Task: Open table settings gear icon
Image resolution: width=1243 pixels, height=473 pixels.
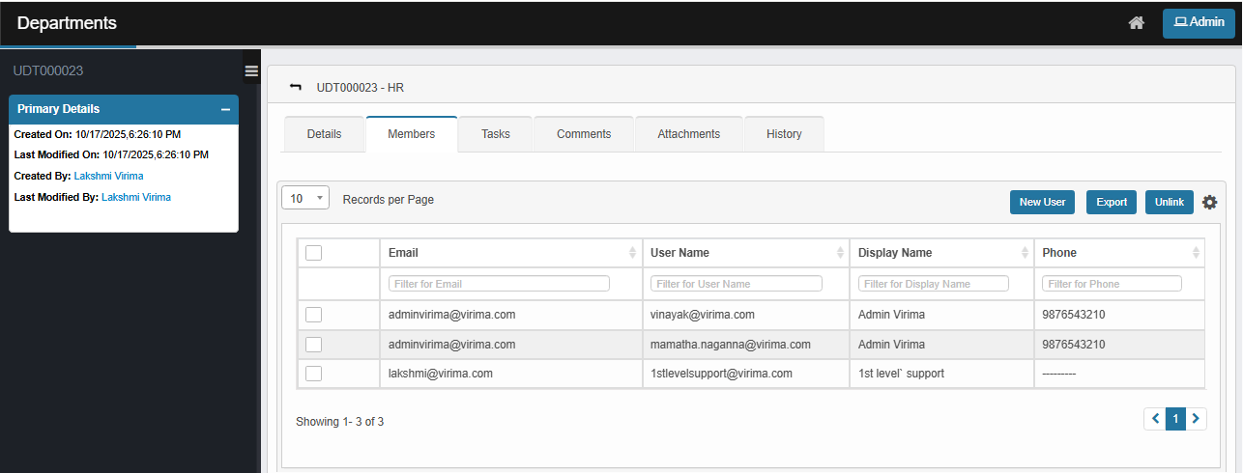Action: 1209,202
